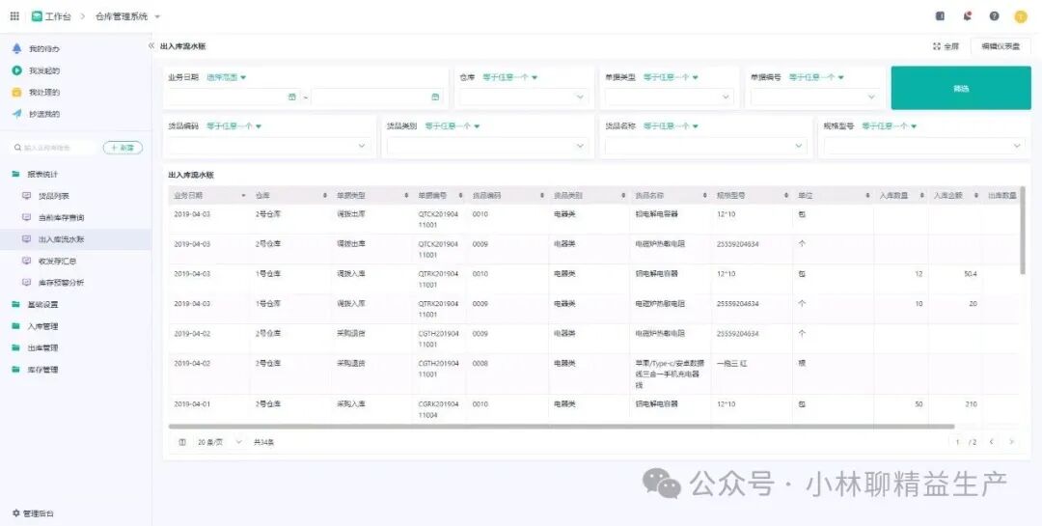1042x526 pixels.
Task: Open the app grid launcher icon
Action: point(14,16)
